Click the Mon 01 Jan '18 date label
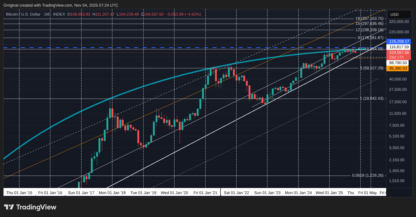The height and width of the screenshot is (217, 416). pos(112,193)
